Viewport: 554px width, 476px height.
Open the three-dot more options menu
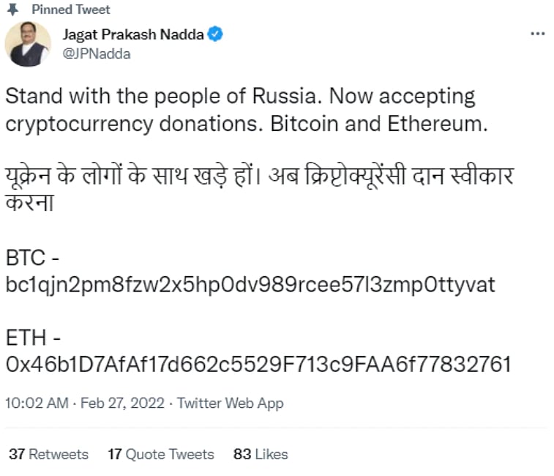click(537, 34)
